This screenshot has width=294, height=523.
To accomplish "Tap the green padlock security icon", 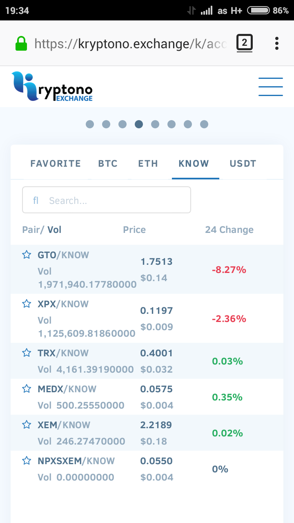I will (x=21, y=43).
